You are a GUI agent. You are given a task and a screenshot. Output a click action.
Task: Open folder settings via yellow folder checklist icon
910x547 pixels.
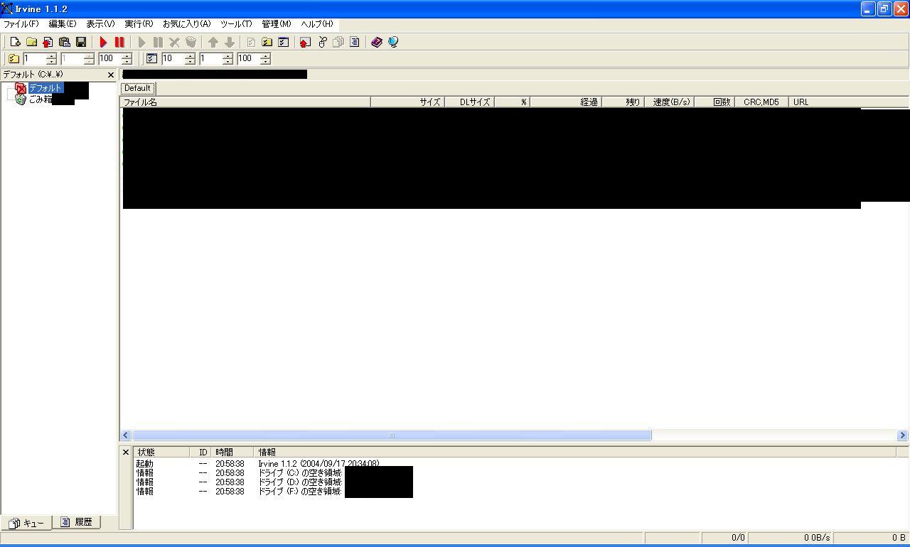click(x=267, y=43)
